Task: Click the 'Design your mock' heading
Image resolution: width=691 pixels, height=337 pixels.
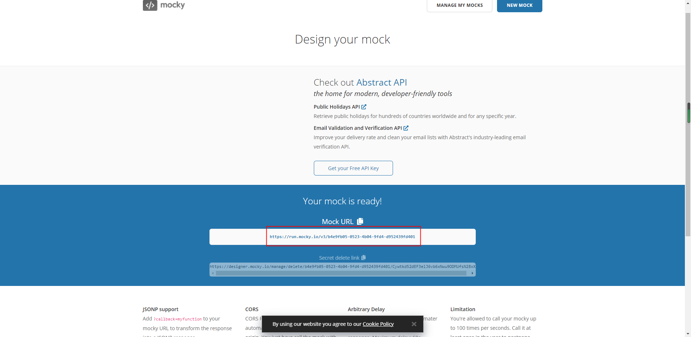Action: tap(342, 39)
